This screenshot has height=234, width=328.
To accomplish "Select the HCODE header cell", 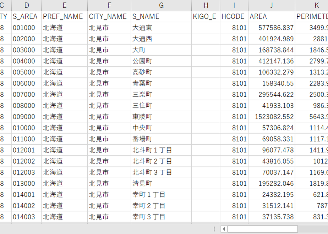I will click(234, 17).
